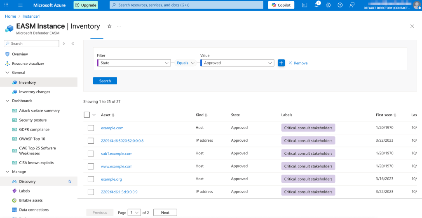422x218 pixels.
Task: Check the sub1.example.com row checkbox
Action: 91,154
